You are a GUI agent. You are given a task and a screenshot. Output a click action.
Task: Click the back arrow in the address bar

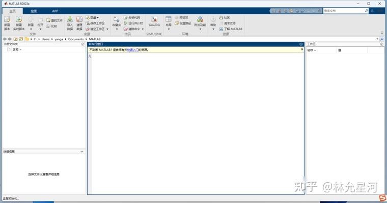[5, 39]
